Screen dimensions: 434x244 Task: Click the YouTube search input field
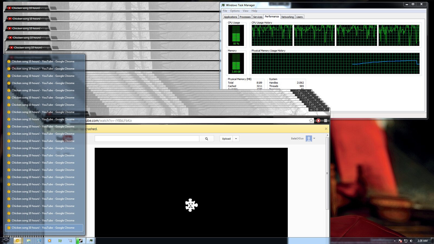147,139
